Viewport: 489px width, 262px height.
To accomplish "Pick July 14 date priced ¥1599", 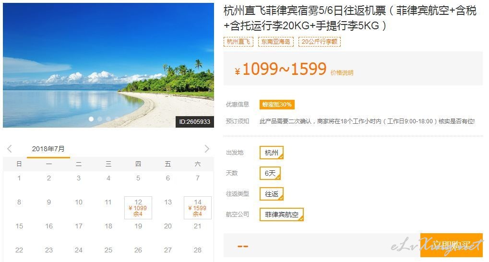I will (x=198, y=208).
